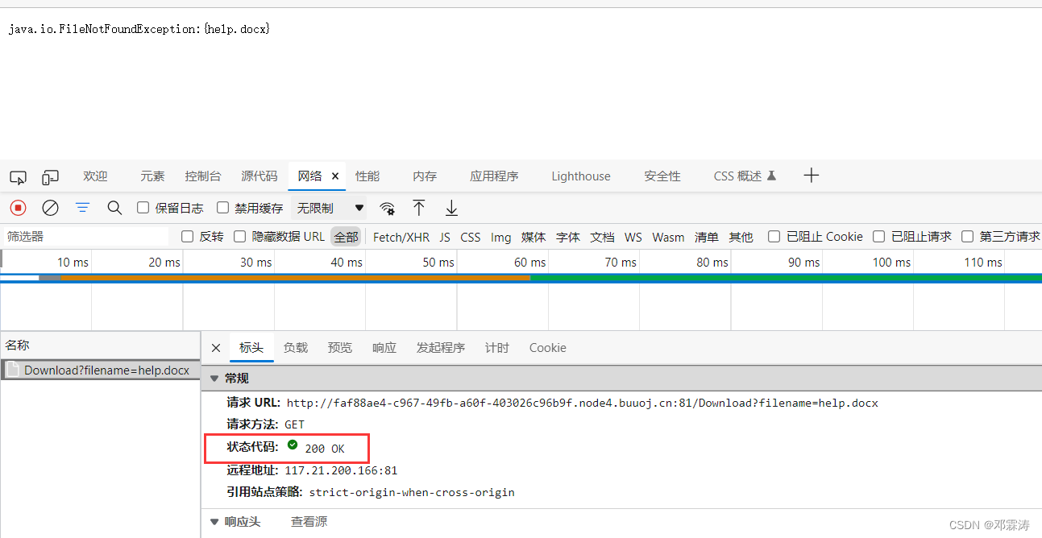The image size is (1042, 538).
Task: Open the network request search
Action: pos(114,207)
